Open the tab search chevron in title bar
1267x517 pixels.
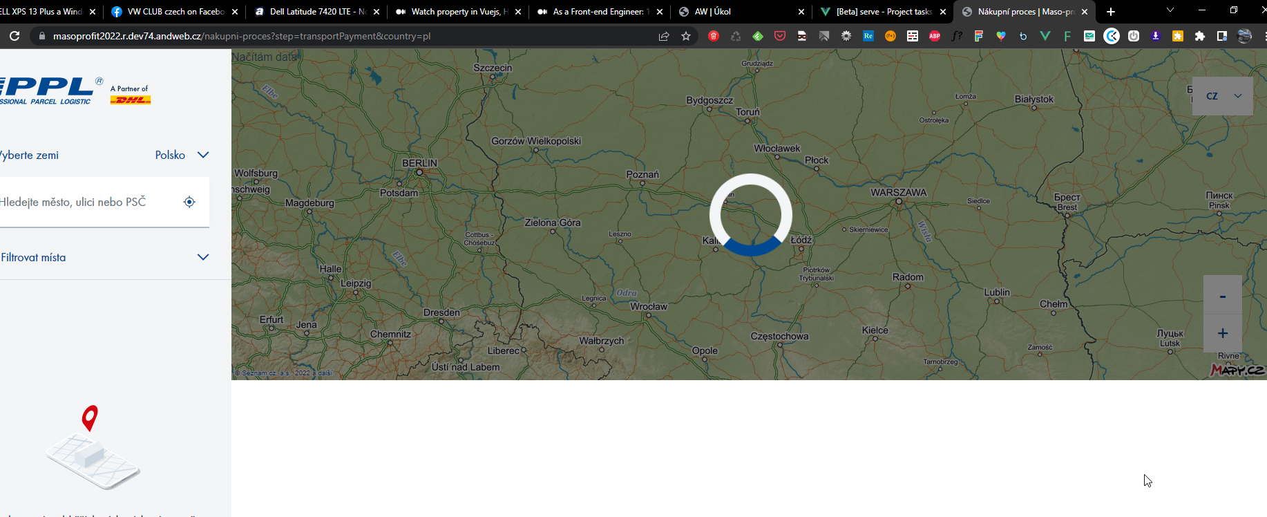[x=1170, y=10]
